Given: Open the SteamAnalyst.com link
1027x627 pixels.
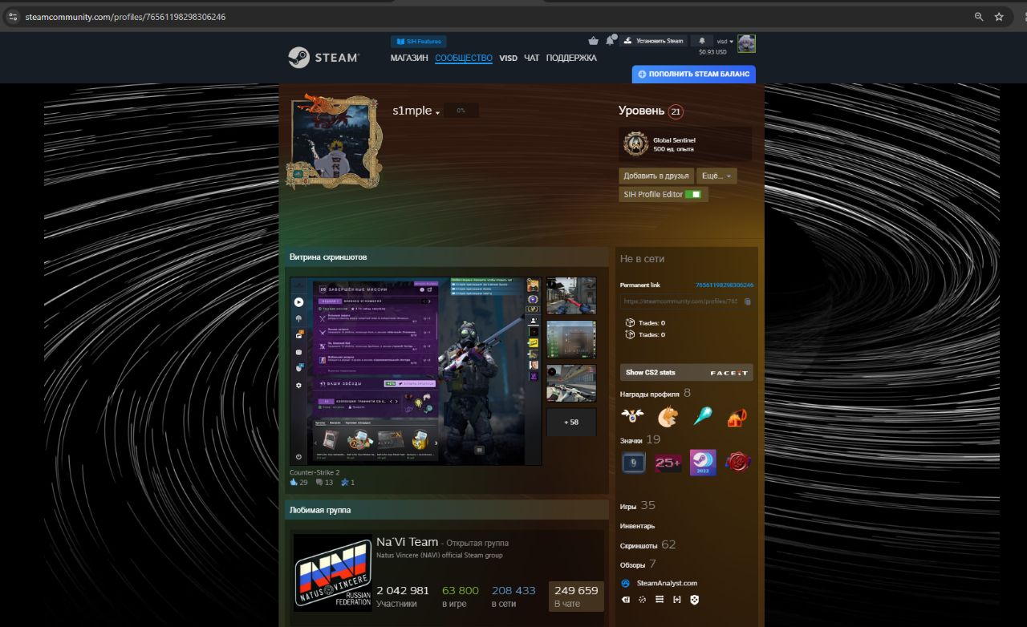Looking at the screenshot, I should (667, 583).
